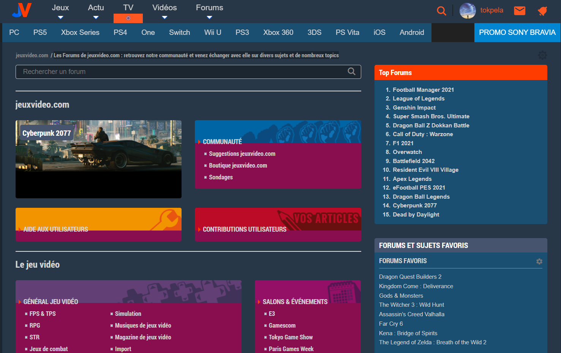Open Football Manager 2021 top forum

423,90
